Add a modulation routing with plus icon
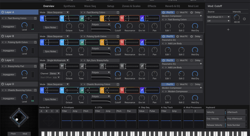Viewport: 250px width, 136px height. click(x=228, y=30)
